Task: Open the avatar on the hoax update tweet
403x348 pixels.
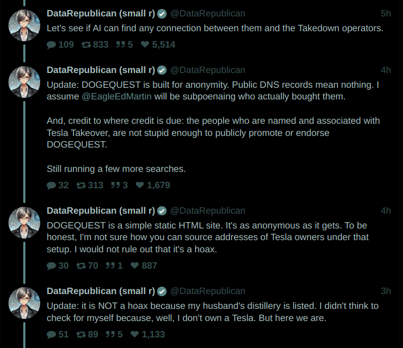Action: tap(24, 303)
